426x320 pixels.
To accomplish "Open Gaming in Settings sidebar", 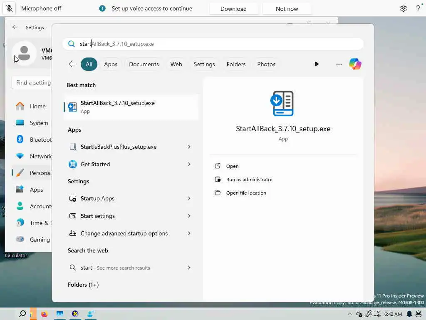I will [x=32, y=240].
